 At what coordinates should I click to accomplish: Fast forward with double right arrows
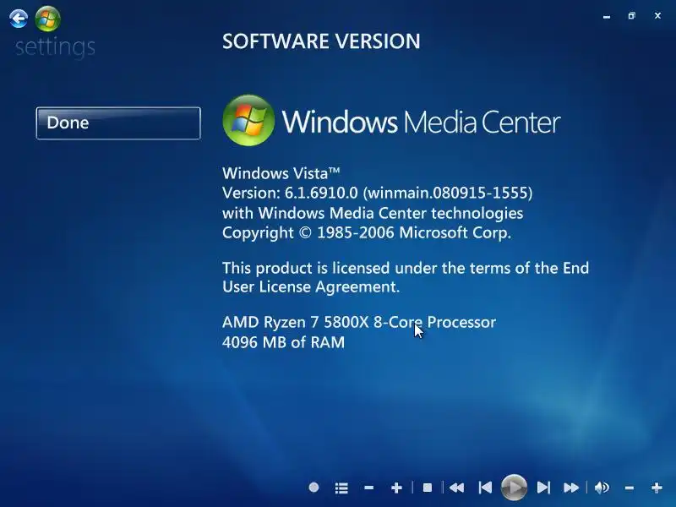coord(571,488)
